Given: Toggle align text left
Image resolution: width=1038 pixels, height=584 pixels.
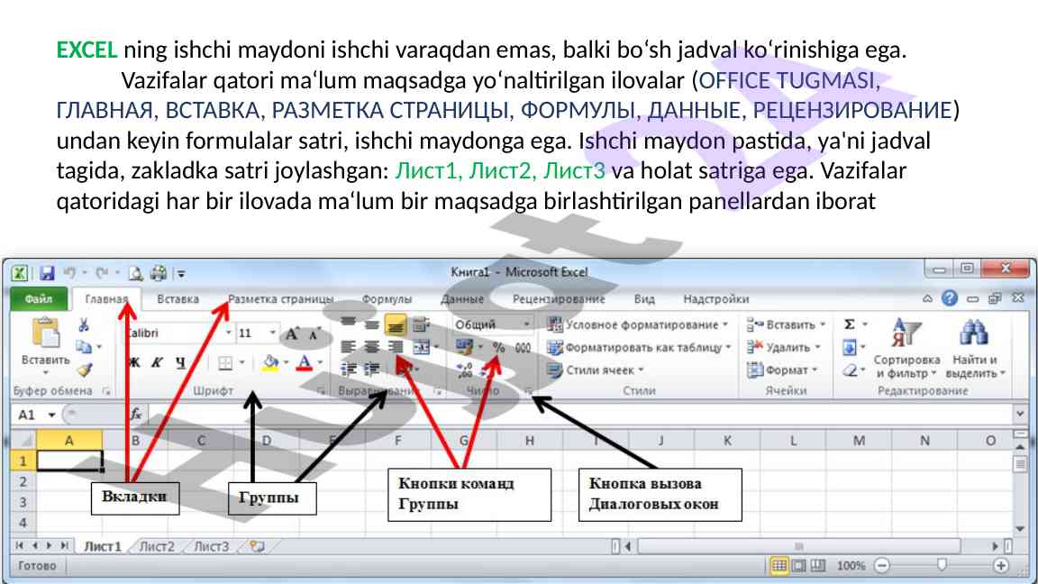Looking at the screenshot, I should [348, 347].
